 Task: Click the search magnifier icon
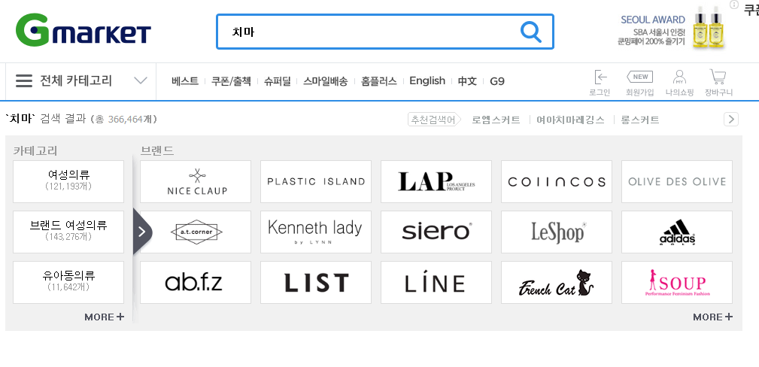(x=531, y=32)
